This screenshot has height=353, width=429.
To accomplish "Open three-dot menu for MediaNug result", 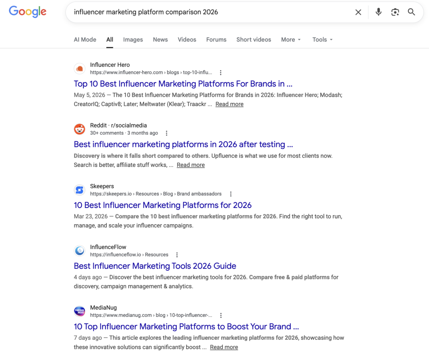I will coord(221,315).
